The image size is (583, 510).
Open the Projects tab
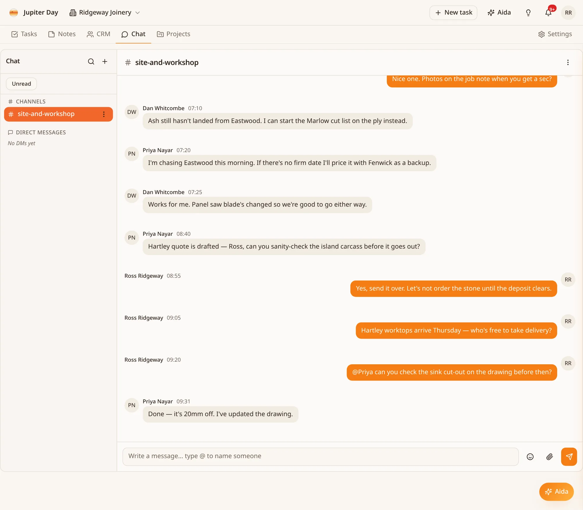coord(173,34)
